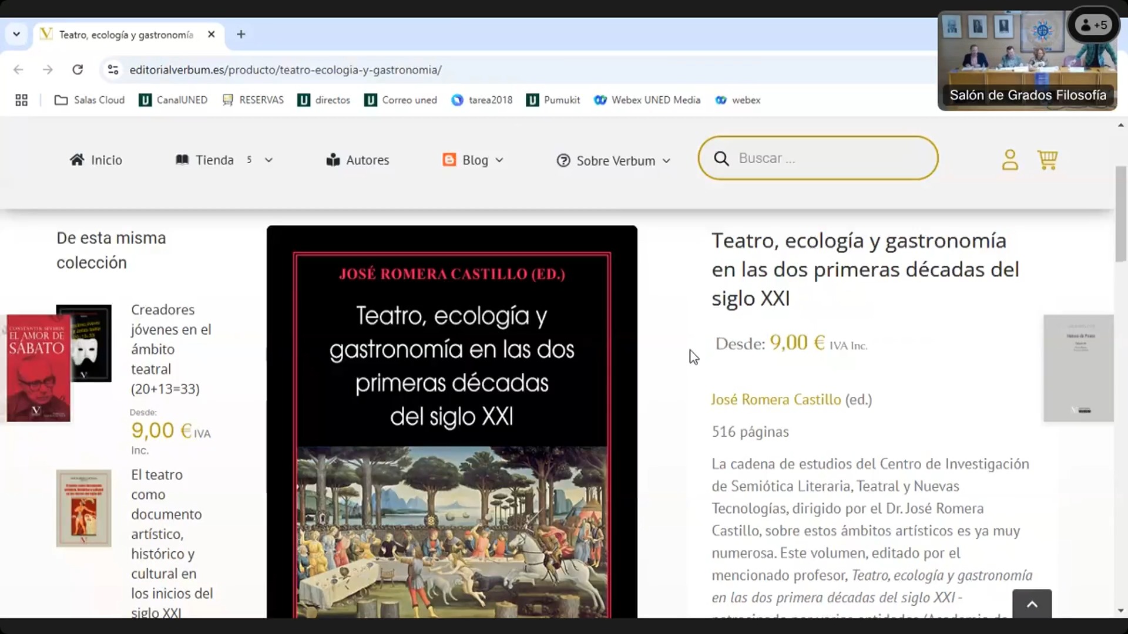Screen dimensions: 1128x634
Task: Open El amor de Sábato previous product thumbnail
Action: (x=38, y=368)
